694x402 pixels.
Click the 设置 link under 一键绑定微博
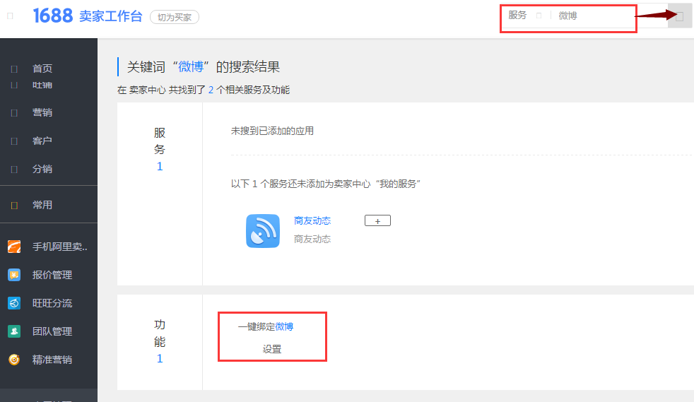[x=272, y=349]
